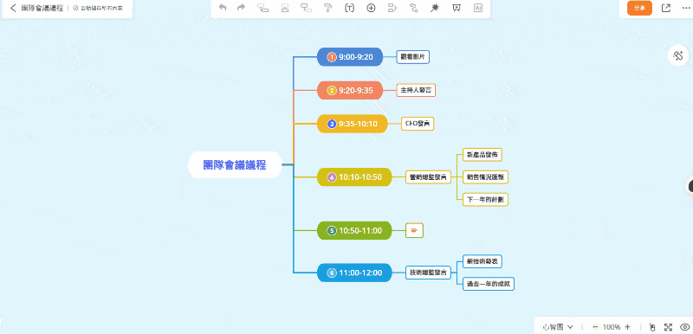Open the three-dot more menu
This screenshot has height=334, width=693.
(686, 8)
